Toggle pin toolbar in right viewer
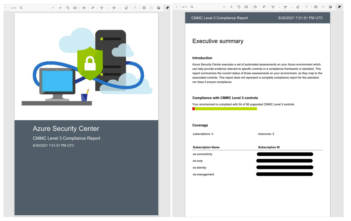The height and width of the screenshot is (221, 351). pyautogui.click(x=339, y=7)
